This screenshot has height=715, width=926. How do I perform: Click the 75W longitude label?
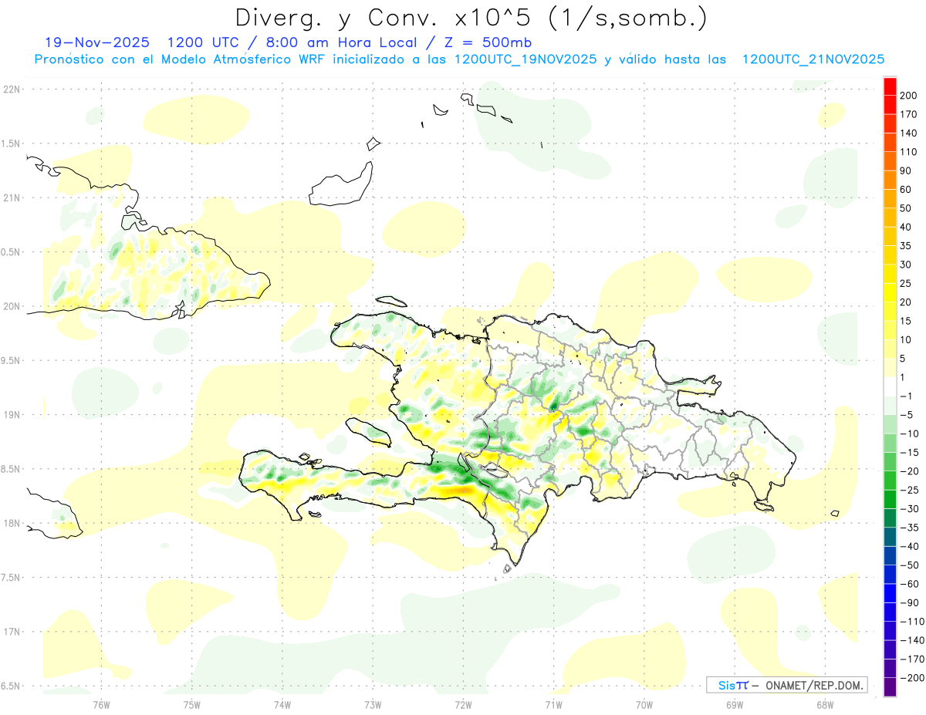click(x=192, y=704)
